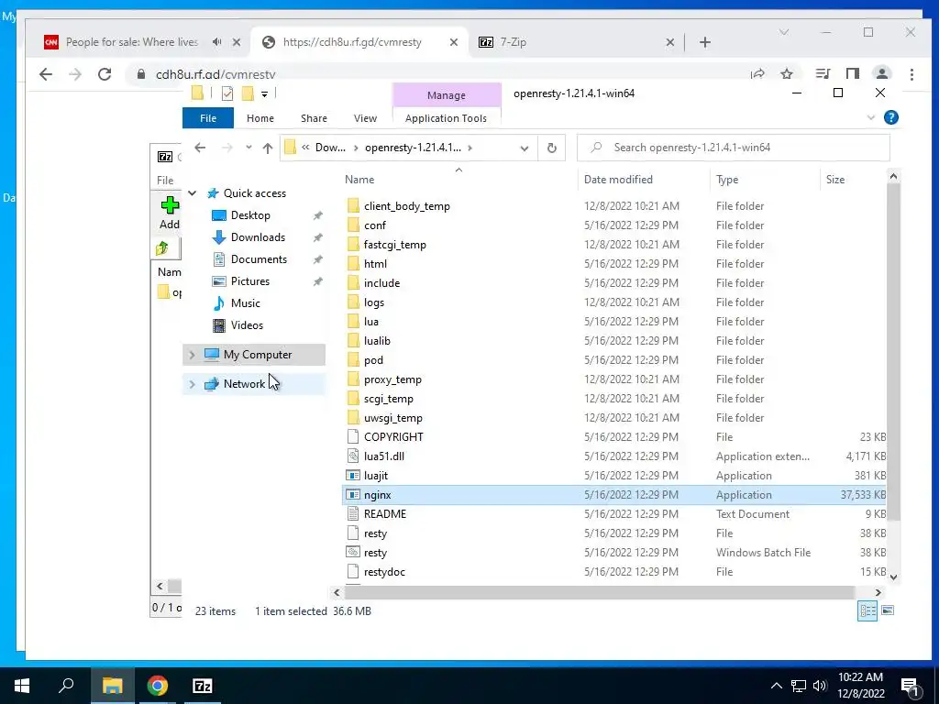Unpin Documents from Quick access

click(x=318, y=259)
